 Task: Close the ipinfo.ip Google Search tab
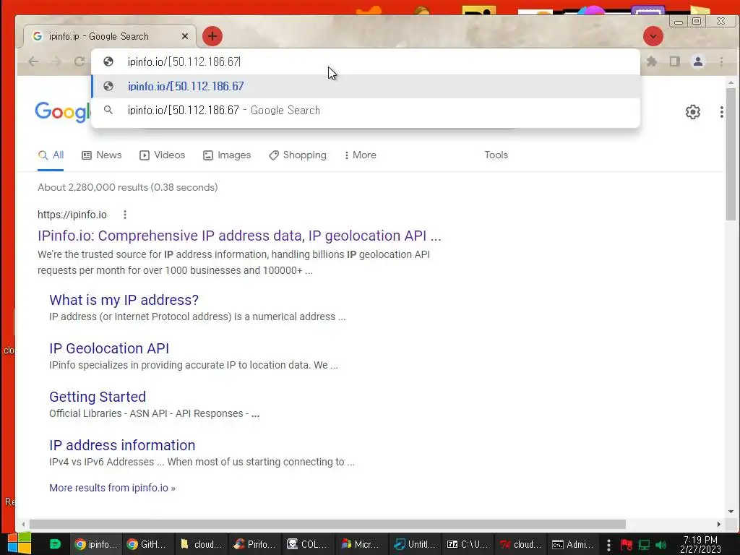[185, 36]
